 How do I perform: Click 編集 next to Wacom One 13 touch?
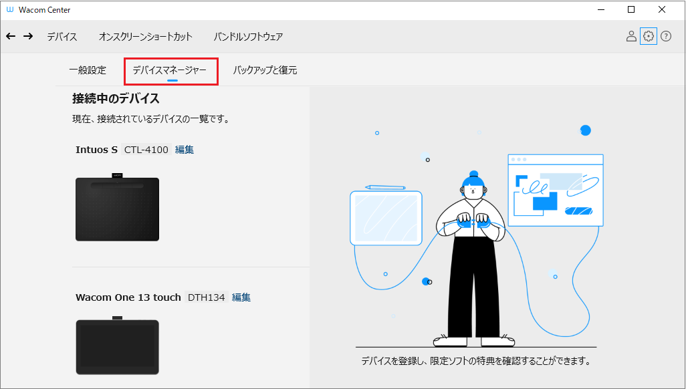click(x=241, y=297)
